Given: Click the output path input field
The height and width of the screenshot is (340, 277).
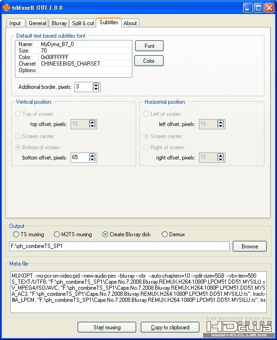Looking at the screenshot, I should 119,247.
